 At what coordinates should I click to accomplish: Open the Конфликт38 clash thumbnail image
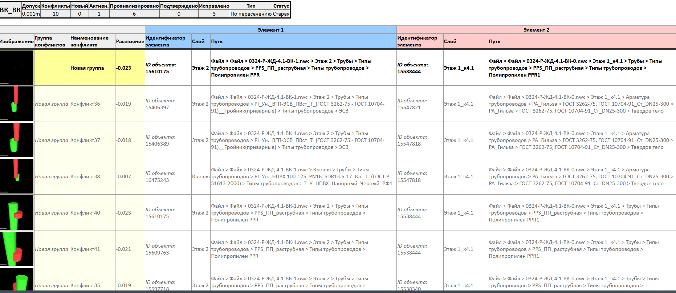tap(17, 176)
